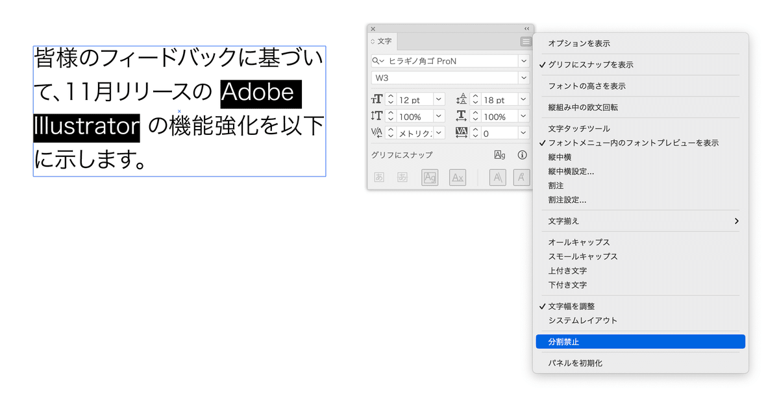
Task: Select the highlighted 分割禁止 menu item
Action: (x=641, y=341)
